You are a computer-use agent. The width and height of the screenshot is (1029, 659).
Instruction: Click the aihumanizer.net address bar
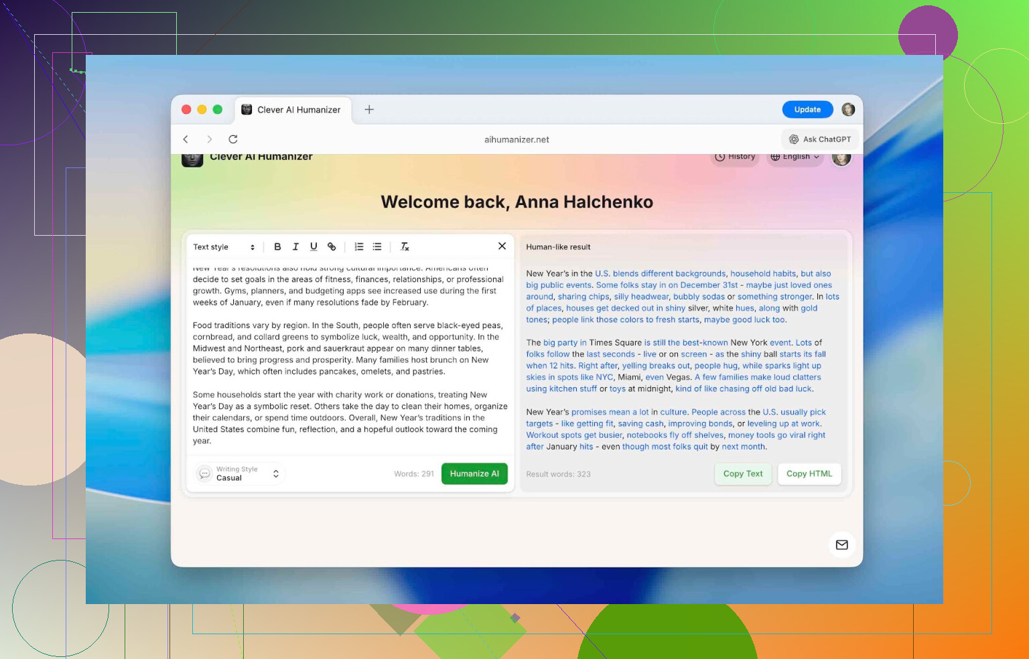click(x=517, y=139)
